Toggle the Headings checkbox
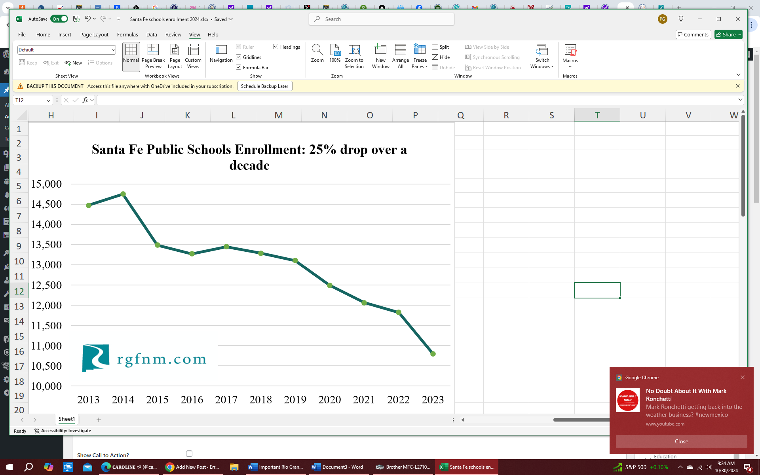760x475 pixels. pyautogui.click(x=276, y=47)
